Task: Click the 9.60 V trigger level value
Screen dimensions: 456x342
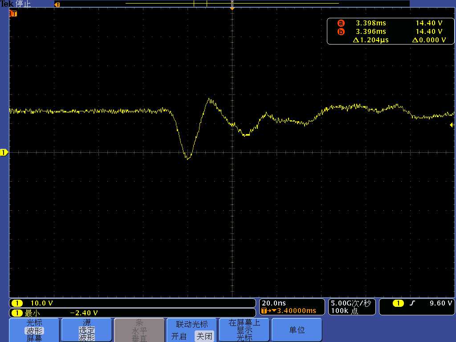Action: [x=441, y=303]
